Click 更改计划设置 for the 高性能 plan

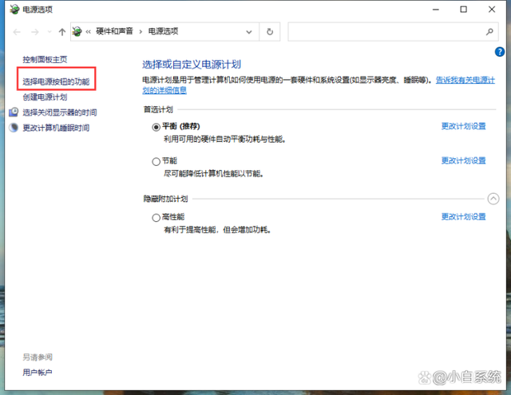(x=463, y=217)
